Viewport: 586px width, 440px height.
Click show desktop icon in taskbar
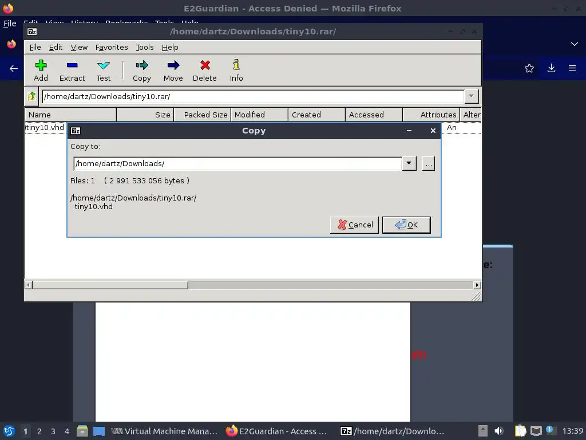(x=98, y=431)
